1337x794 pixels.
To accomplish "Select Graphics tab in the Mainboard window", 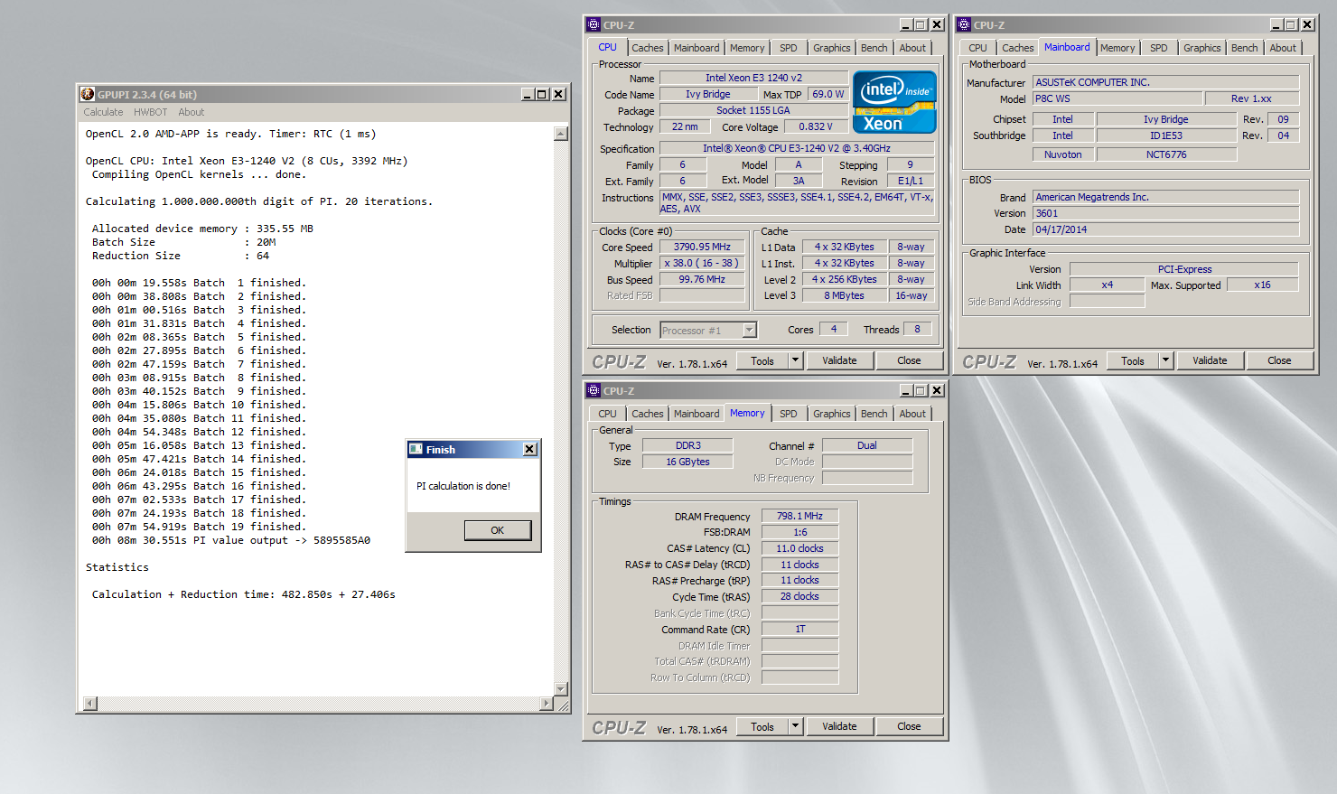I will click(x=1201, y=48).
